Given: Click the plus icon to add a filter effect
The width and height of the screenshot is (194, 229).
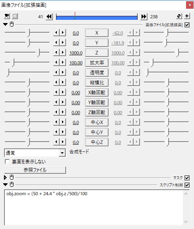Looking at the screenshot, I should 187,16.
